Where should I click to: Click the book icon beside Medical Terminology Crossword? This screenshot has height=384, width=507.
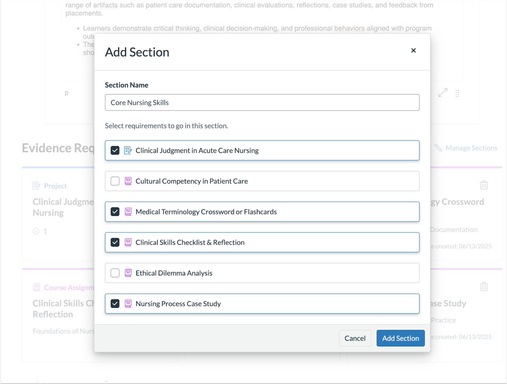click(x=128, y=212)
